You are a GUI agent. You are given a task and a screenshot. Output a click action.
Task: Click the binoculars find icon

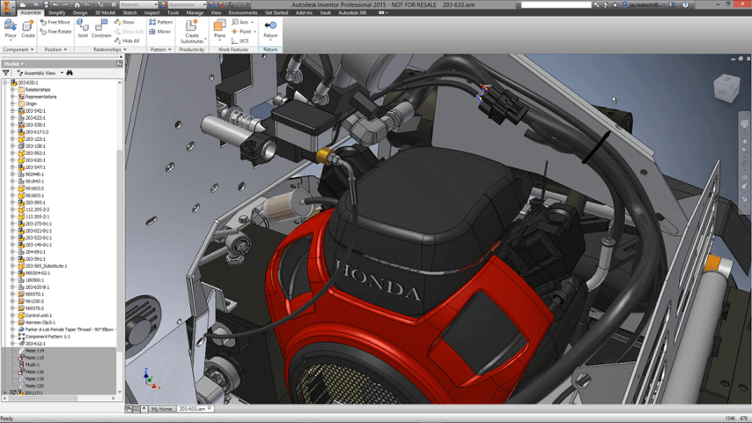click(x=70, y=73)
